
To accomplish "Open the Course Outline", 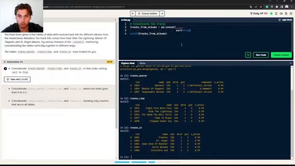I will [x=147, y=13].
